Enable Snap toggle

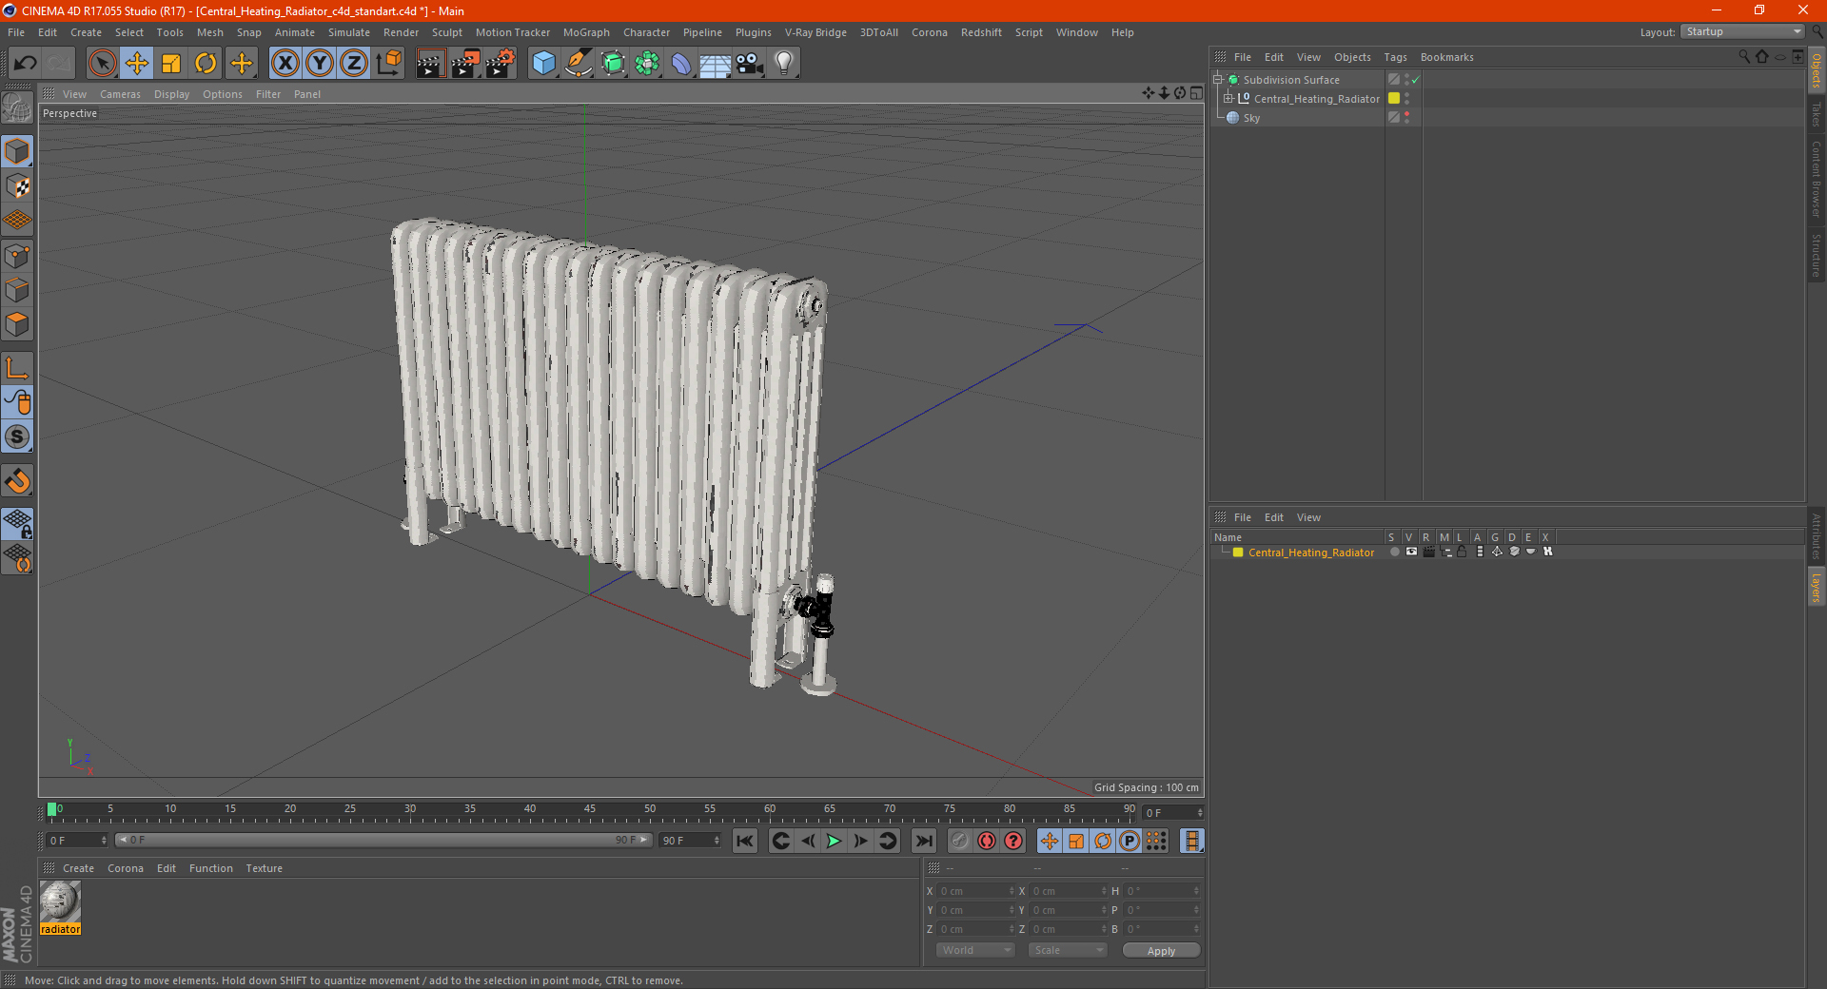pos(17,480)
